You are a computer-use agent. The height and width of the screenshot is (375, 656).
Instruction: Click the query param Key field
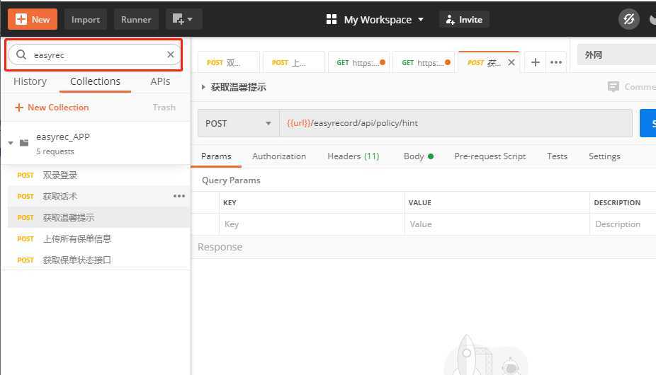pyautogui.click(x=312, y=224)
